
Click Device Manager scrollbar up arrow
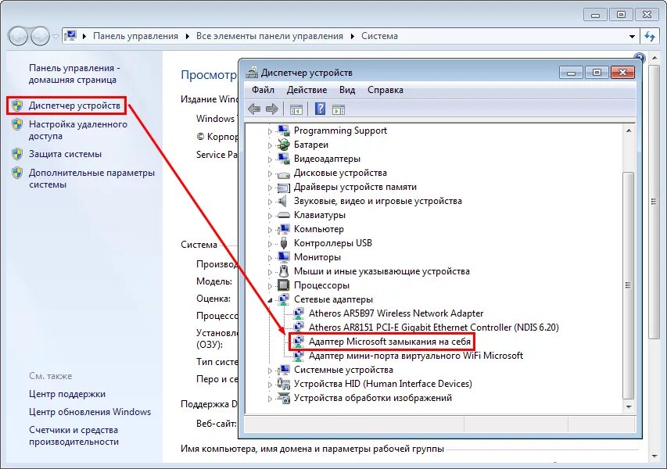628,131
